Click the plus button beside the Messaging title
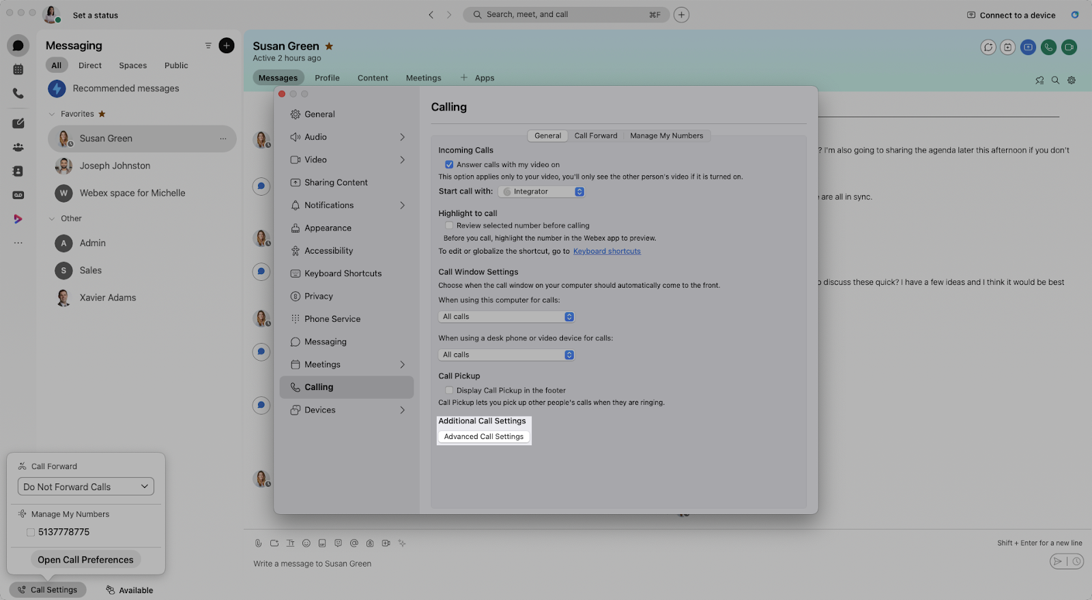The width and height of the screenshot is (1092, 600). [x=227, y=46]
